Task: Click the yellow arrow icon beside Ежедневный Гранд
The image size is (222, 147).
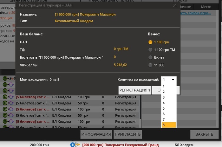Action: 77,144
